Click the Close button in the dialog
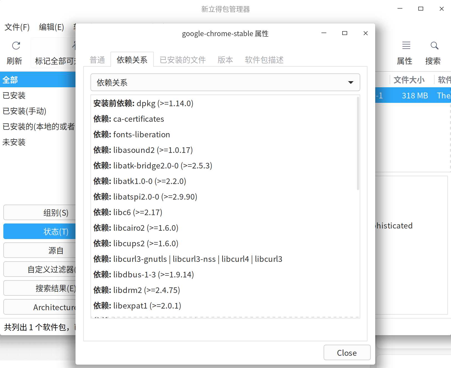This screenshot has height=368, width=451. [x=347, y=352]
